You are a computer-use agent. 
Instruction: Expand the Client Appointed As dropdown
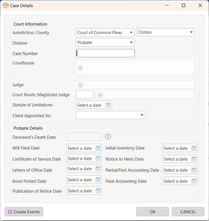pyautogui.click(x=111, y=115)
